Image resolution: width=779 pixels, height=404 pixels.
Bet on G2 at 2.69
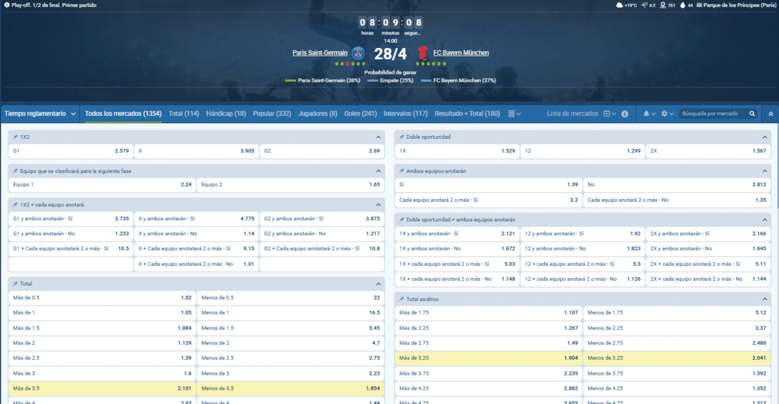pyautogui.click(x=322, y=150)
